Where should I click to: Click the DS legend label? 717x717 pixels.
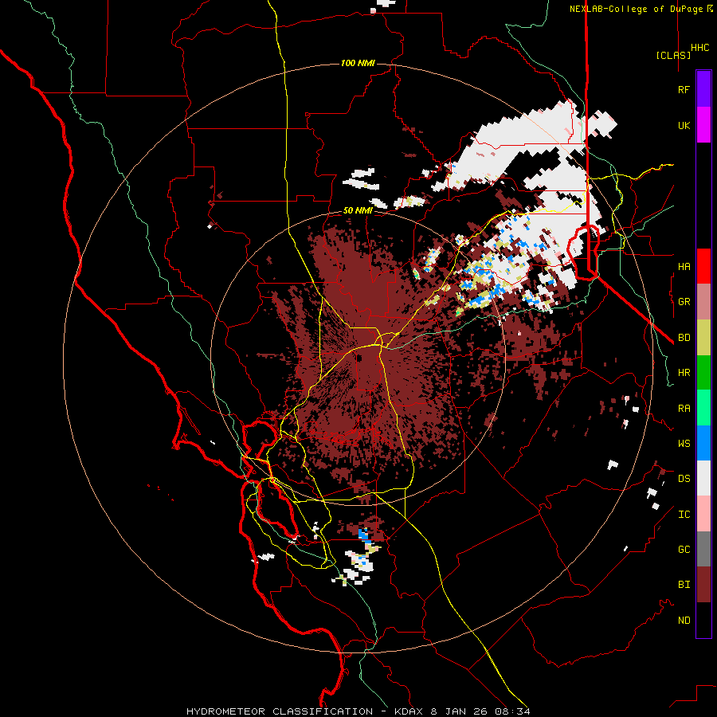tap(684, 478)
